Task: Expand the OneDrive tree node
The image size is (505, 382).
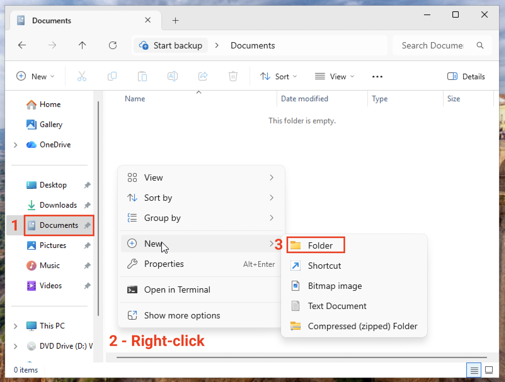Action: click(15, 145)
